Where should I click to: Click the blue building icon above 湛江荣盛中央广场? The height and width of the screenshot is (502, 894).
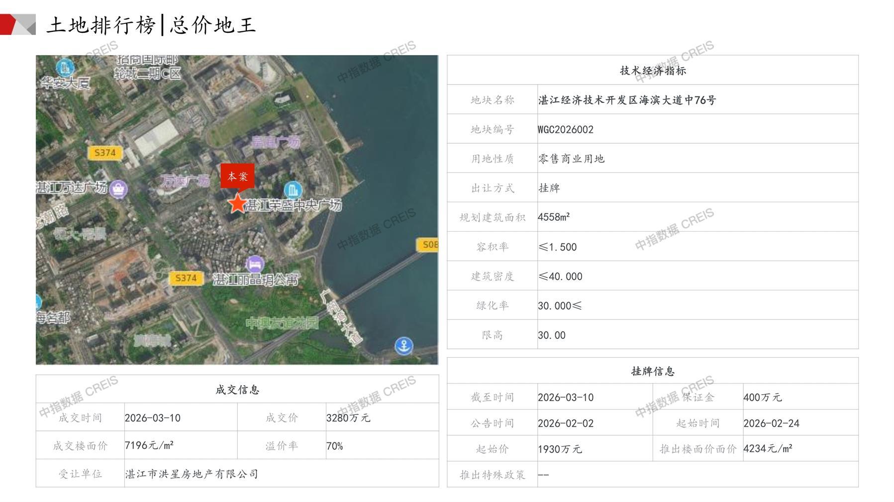pyautogui.click(x=293, y=189)
